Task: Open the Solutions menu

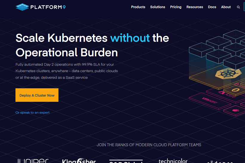Action: pos(157,7)
